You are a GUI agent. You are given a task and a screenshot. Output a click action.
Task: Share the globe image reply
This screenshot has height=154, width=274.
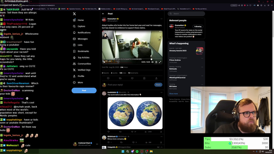tap(161, 132)
